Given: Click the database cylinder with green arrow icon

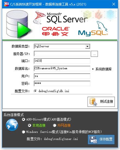Looking at the screenshot, I should pos(19,25).
